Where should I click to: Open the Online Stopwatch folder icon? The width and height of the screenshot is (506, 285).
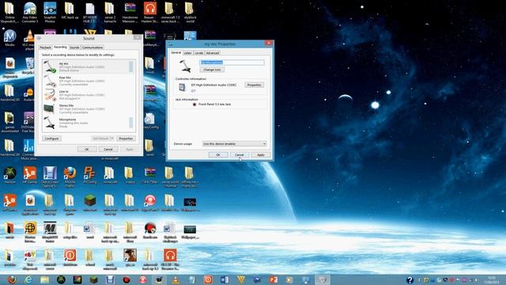point(9,13)
